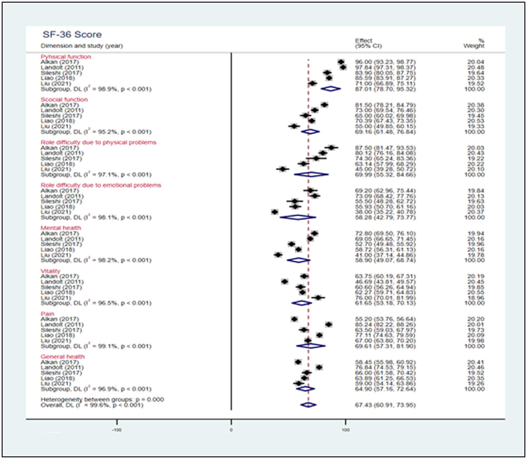Click the -100 tick on the x-axis
527x459 pixels.
click(117, 430)
